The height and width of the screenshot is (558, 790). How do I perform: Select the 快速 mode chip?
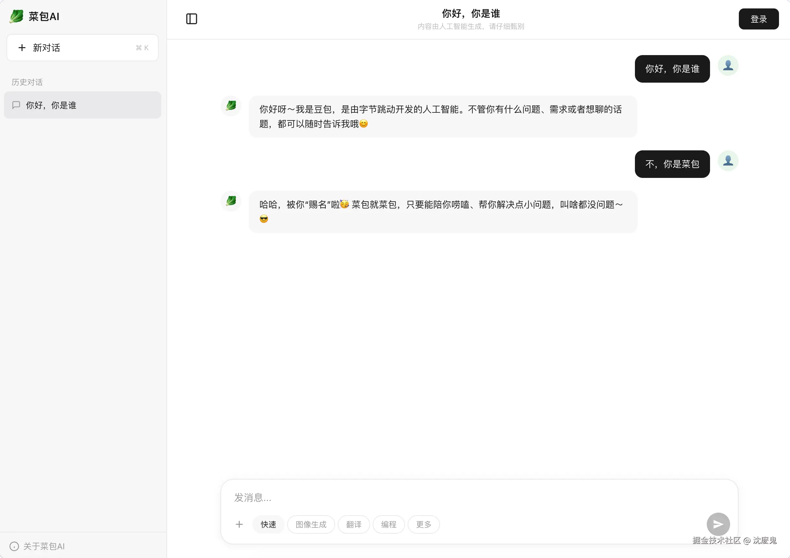[x=268, y=524]
